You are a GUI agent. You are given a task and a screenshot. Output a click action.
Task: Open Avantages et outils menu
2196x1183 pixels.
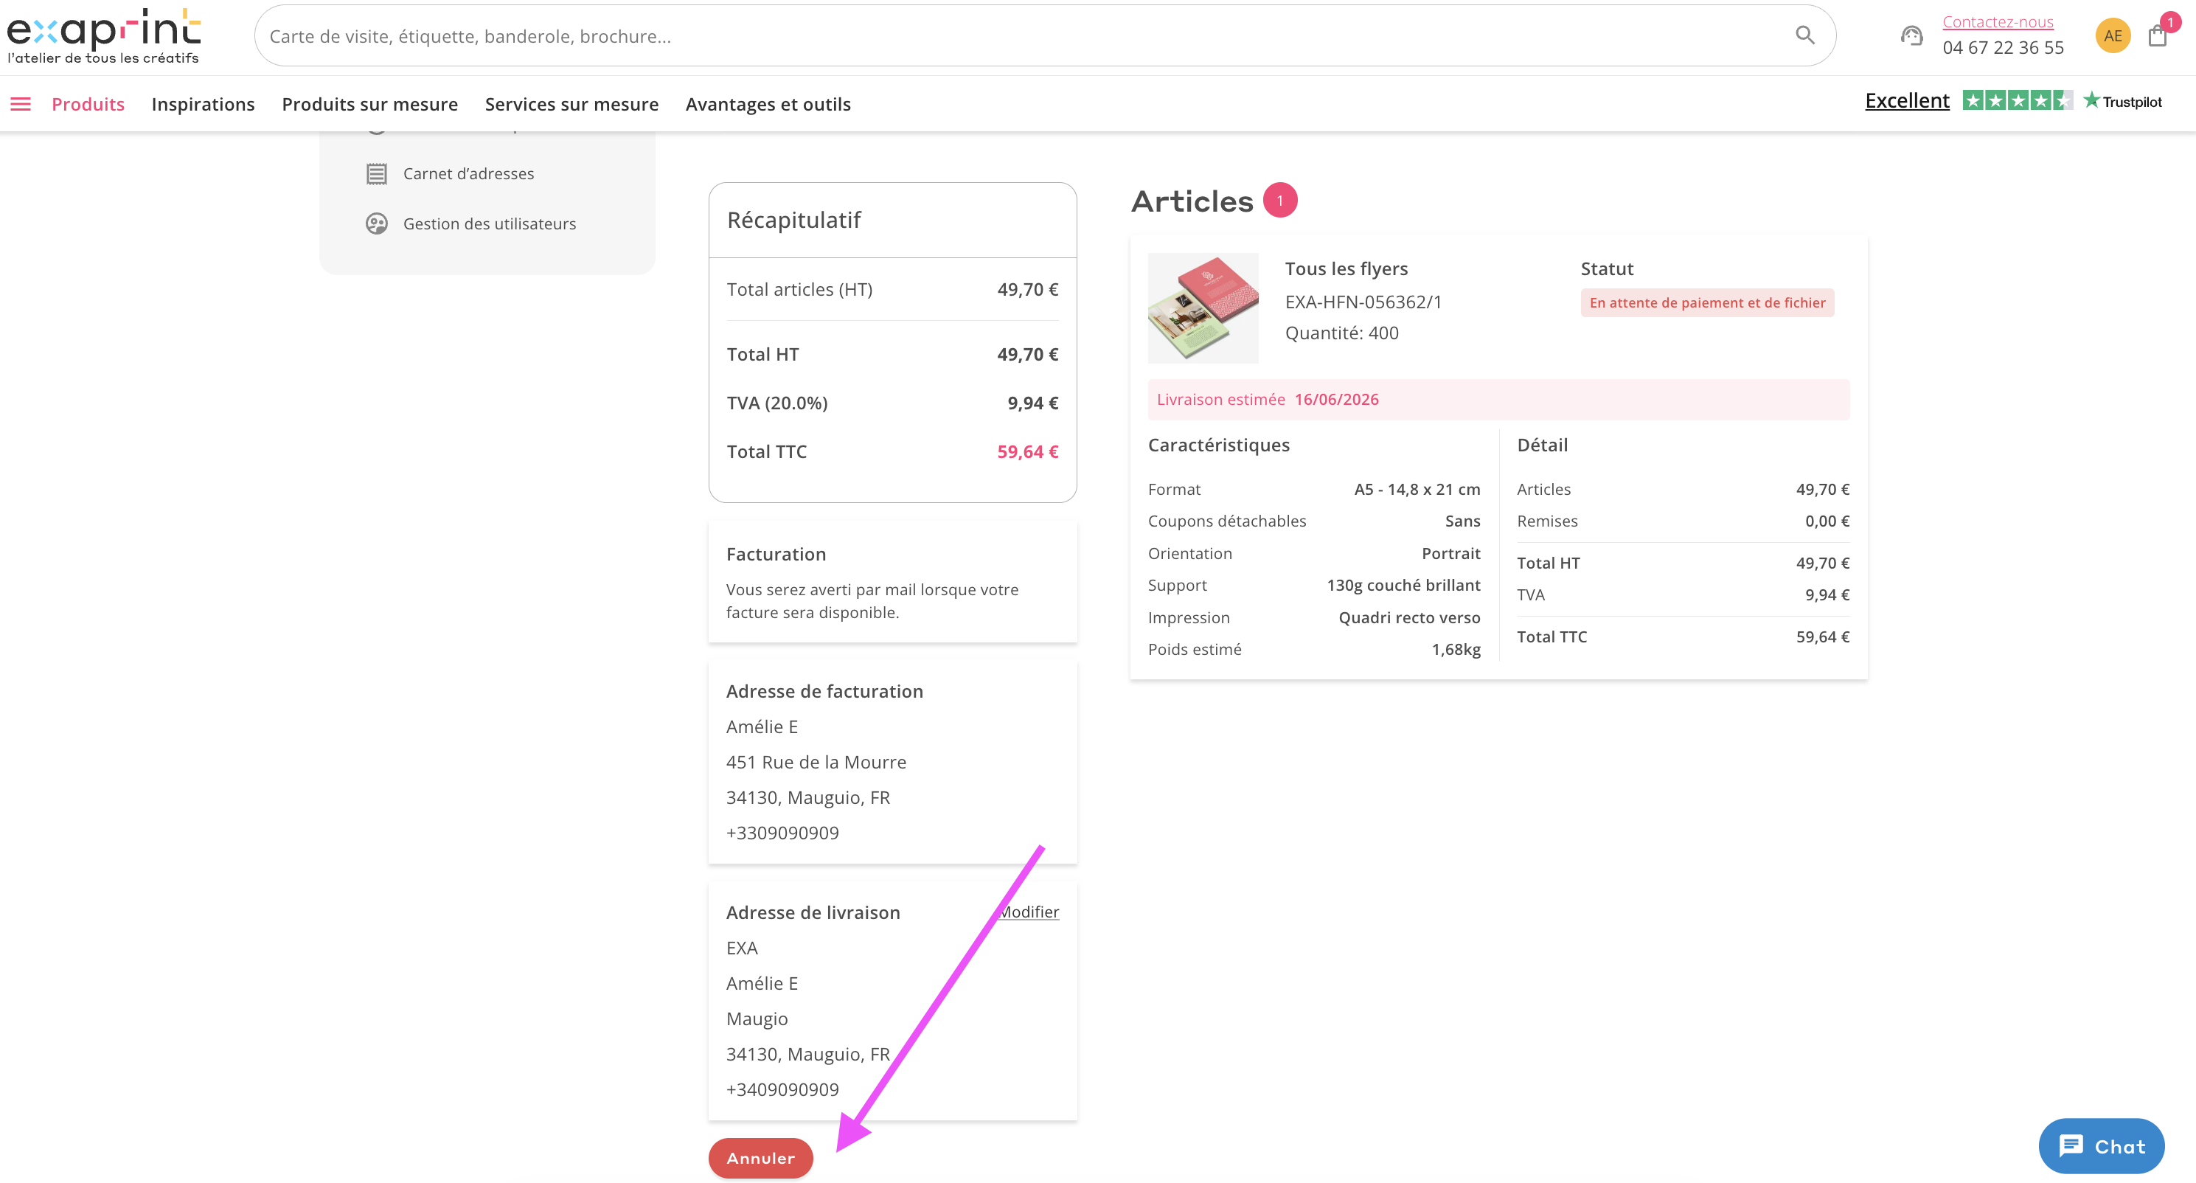click(x=768, y=104)
